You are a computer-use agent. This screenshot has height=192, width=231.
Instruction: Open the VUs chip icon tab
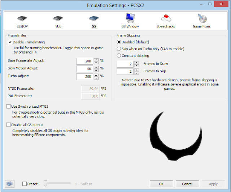58,18
